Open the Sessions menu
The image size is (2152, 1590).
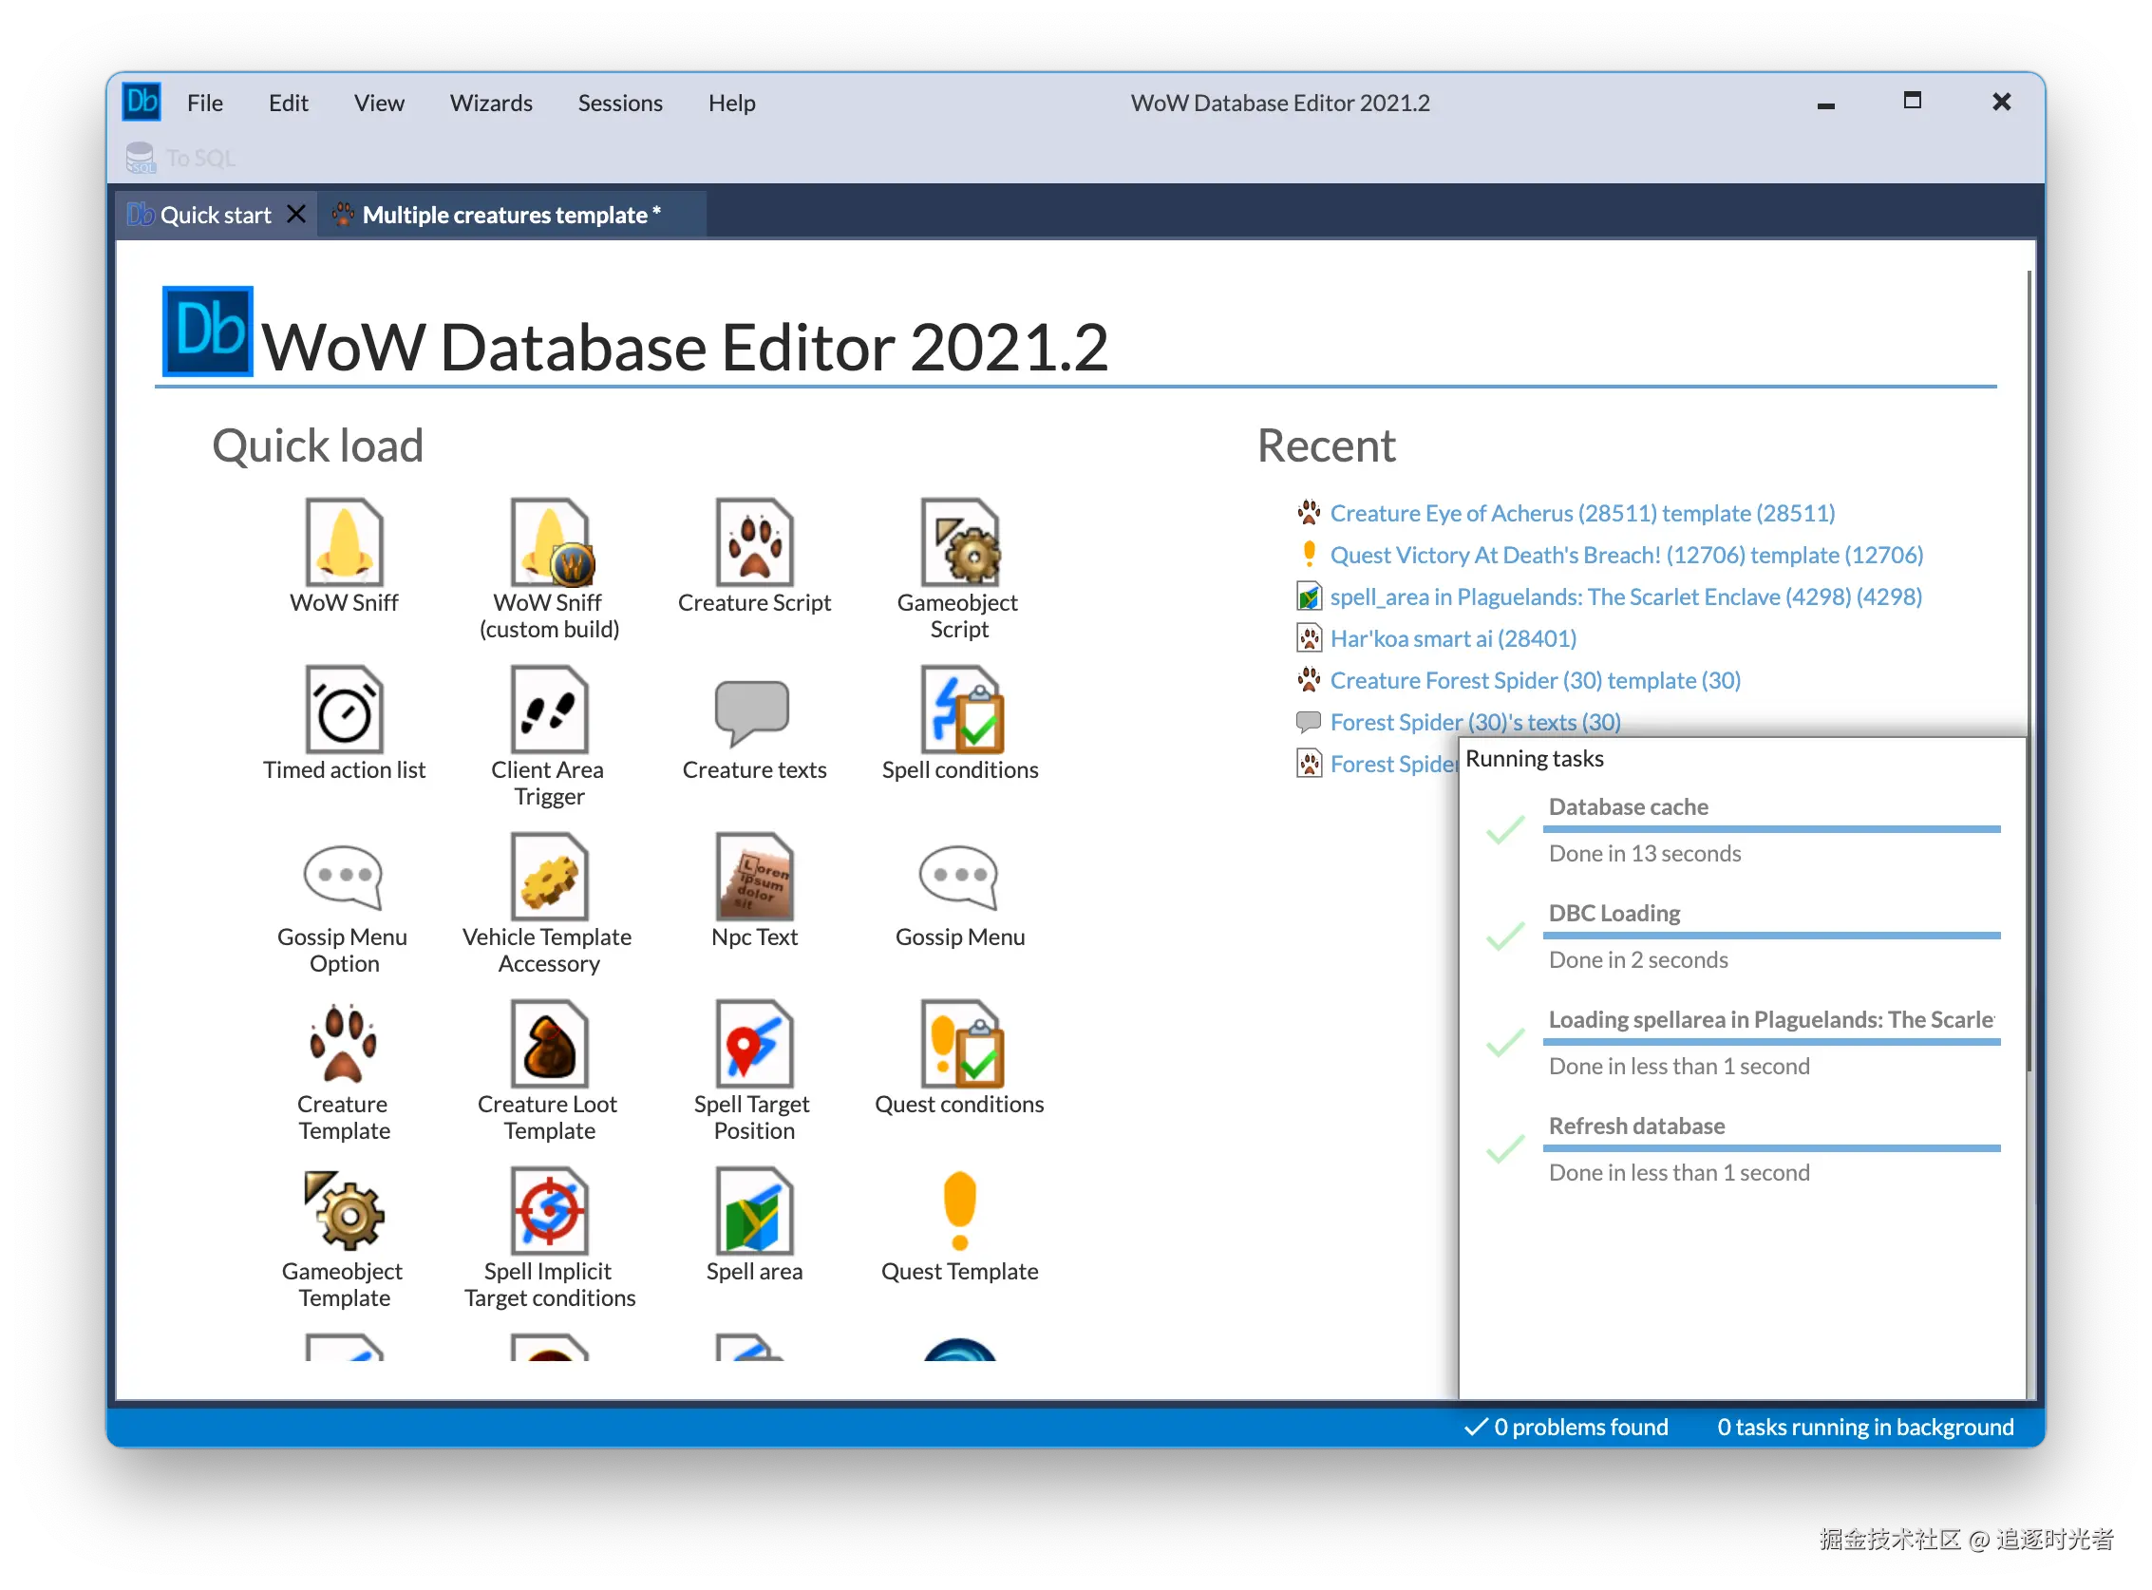[x=620, y=103]
